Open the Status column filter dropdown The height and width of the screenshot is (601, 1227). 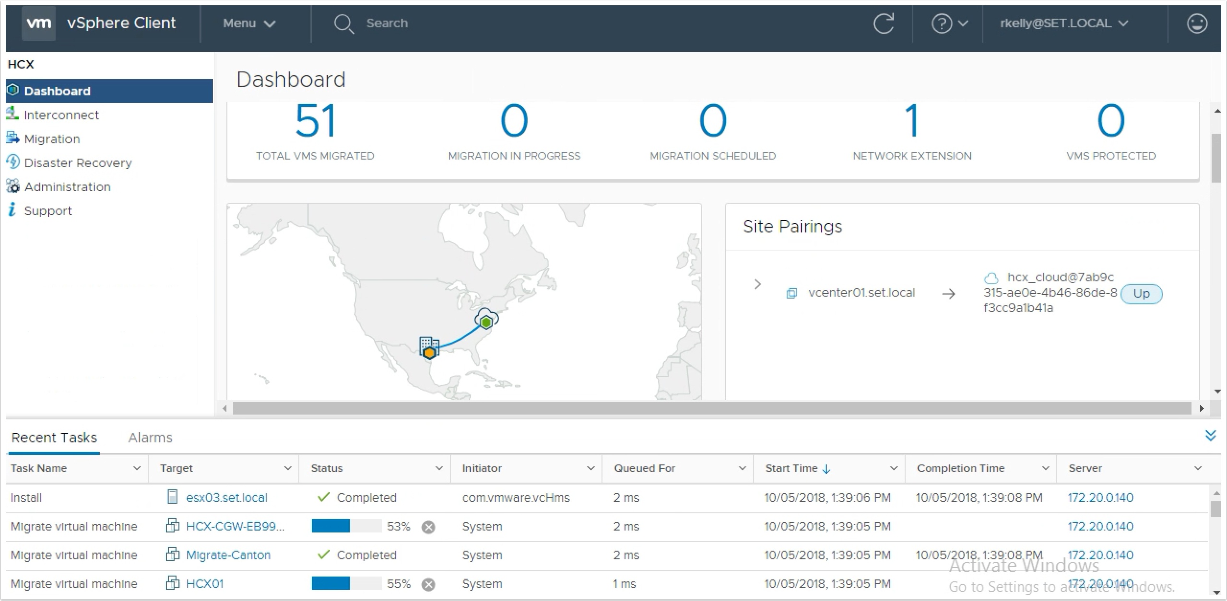coord(439,468)
